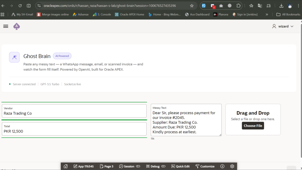
Task: Expand the wizard user menu
Action: pos(283,26)
